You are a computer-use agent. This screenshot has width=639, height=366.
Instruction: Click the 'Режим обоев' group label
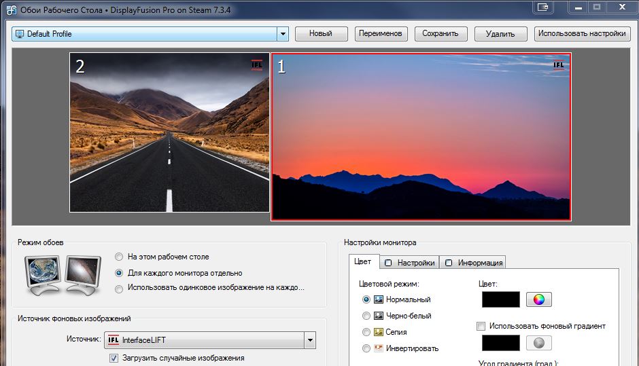41,242
